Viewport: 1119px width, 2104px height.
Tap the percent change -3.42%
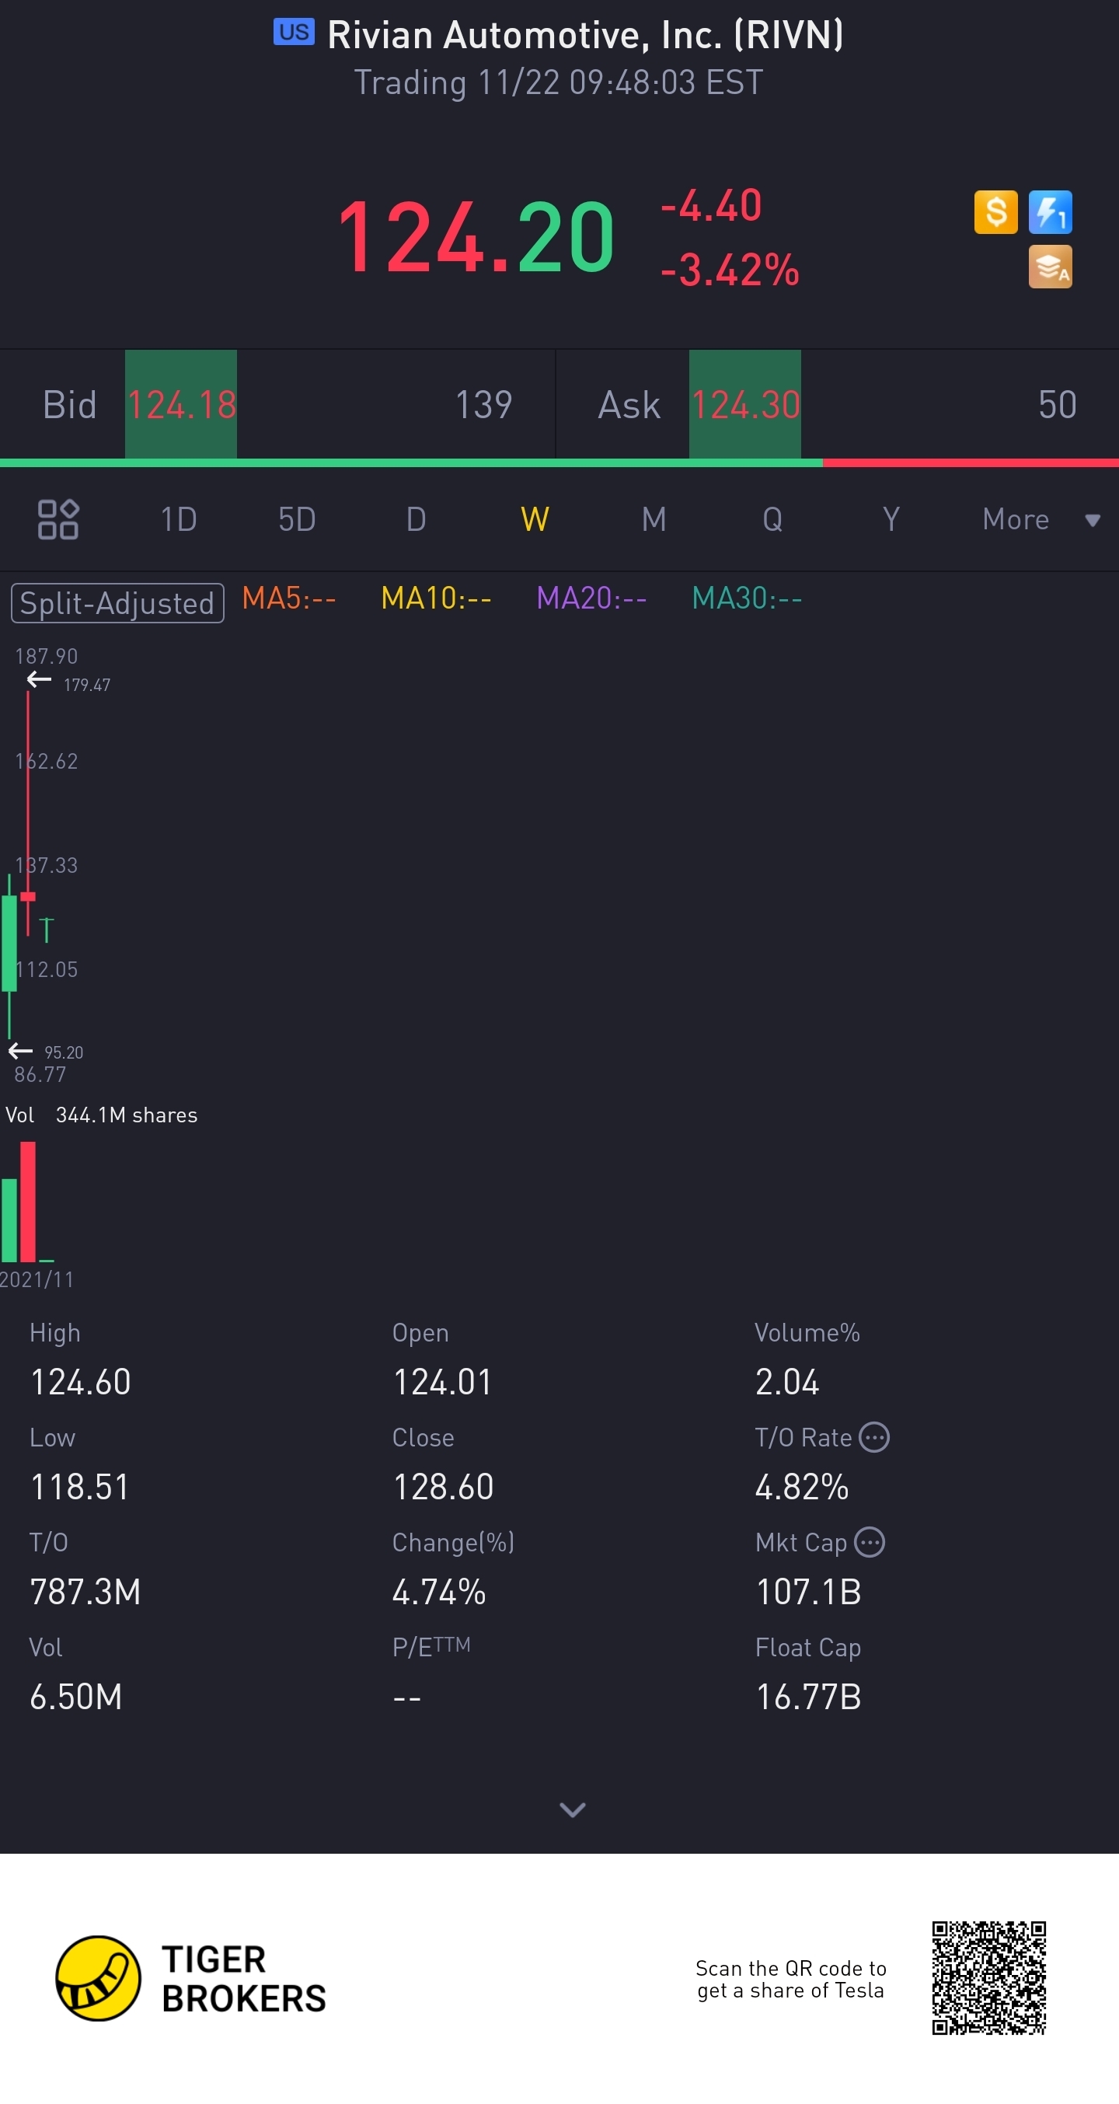730,270
